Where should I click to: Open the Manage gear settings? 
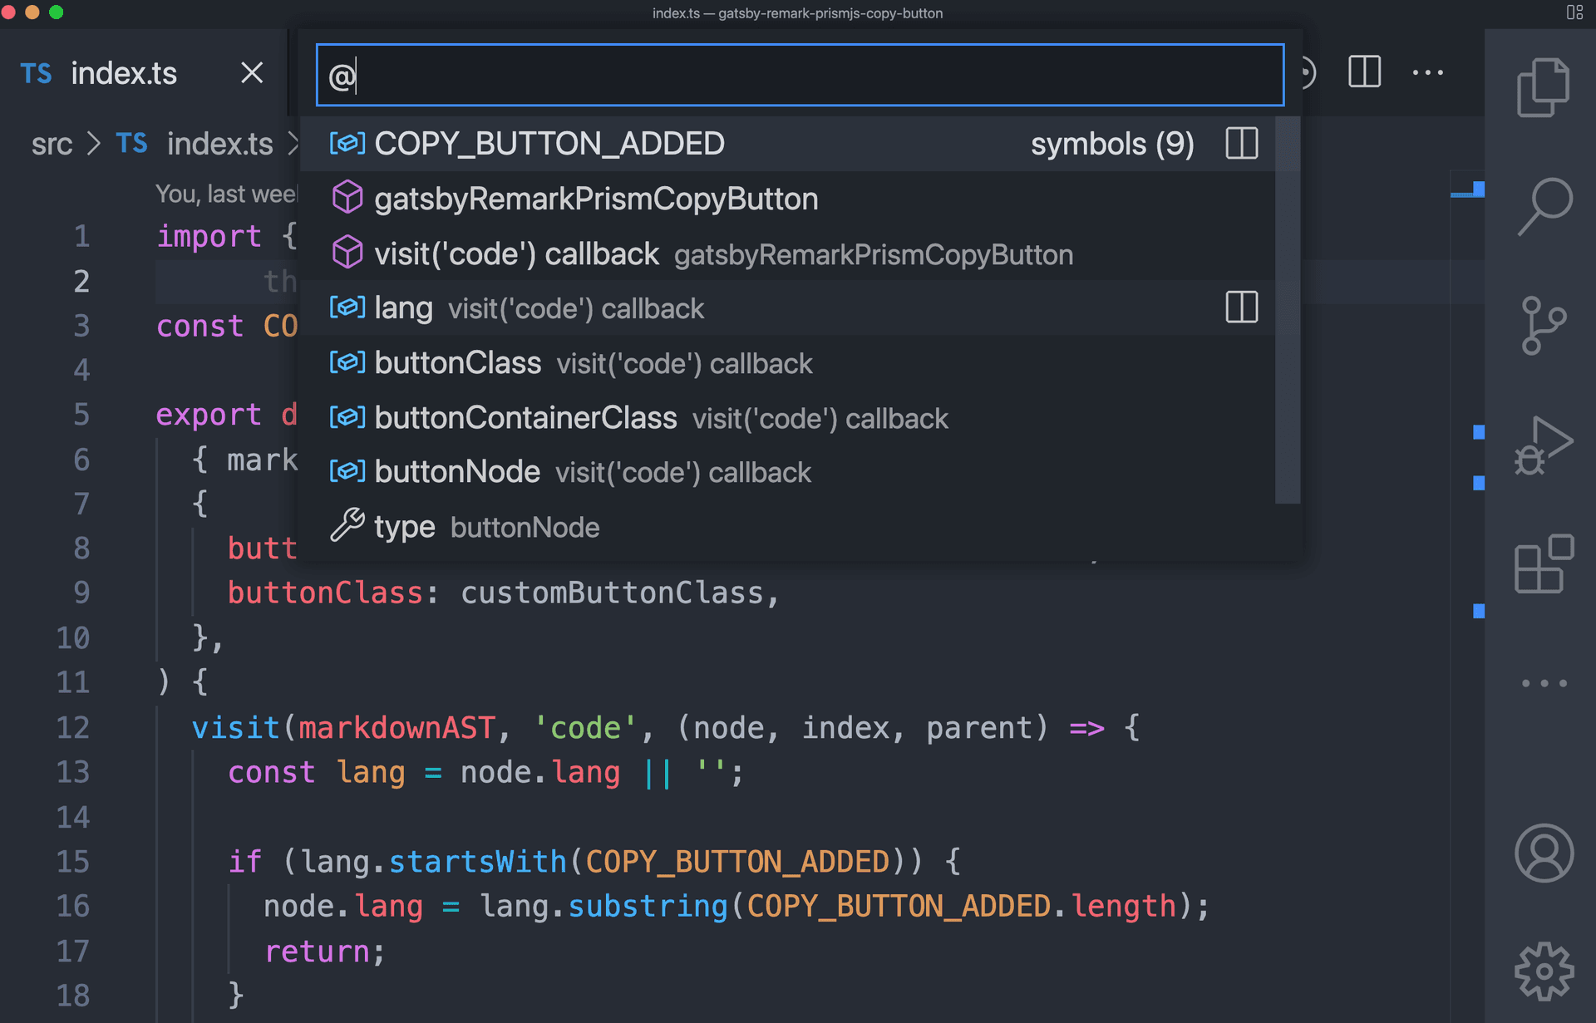click(1543, 971)
